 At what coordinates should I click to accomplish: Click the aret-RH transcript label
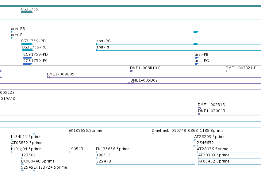coord(18,35)
